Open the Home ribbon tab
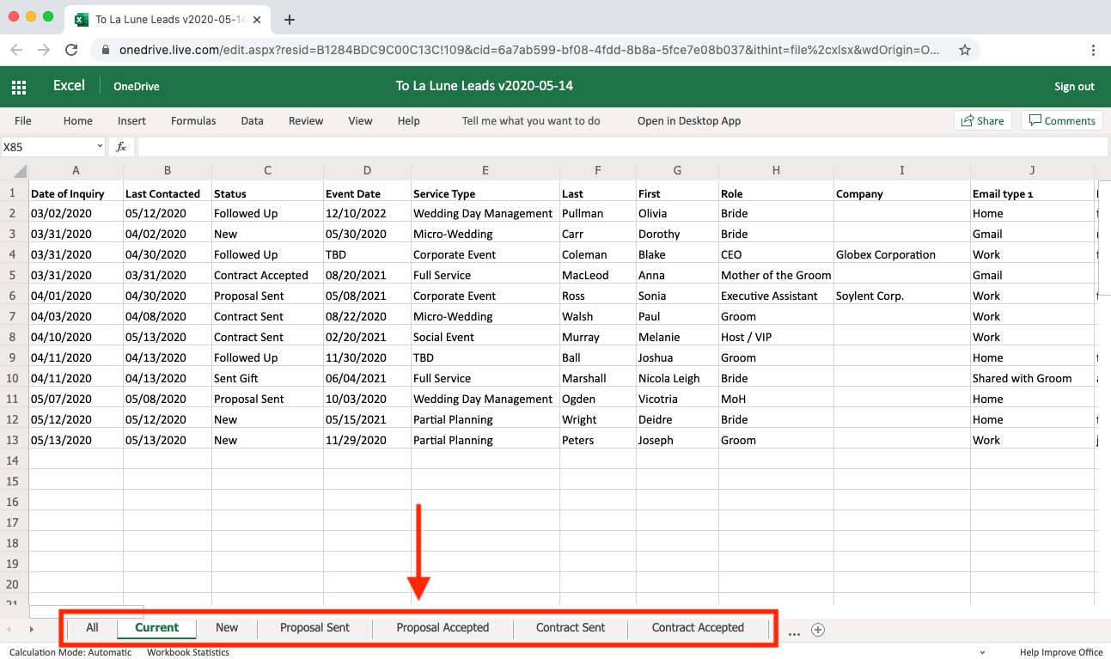 tap(78, 121)
